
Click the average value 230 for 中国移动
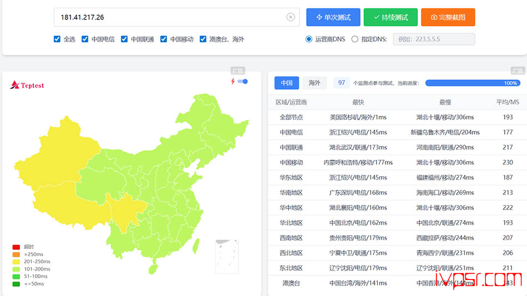pyautogui.click(x=508, y=162)
